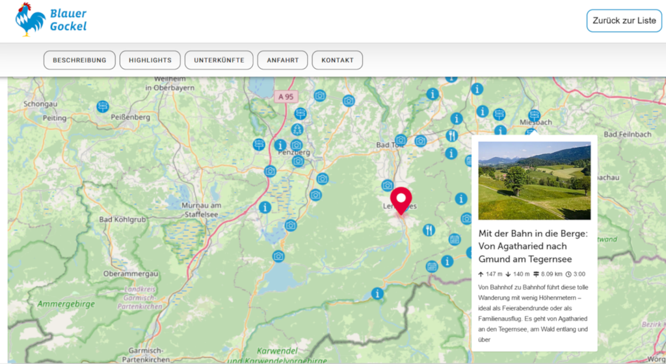Go to the Beschreibung section

tap(79, 60)
